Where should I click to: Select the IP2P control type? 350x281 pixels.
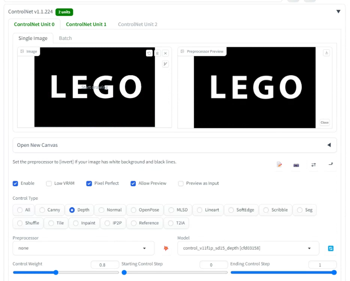(x=113, y=223)
